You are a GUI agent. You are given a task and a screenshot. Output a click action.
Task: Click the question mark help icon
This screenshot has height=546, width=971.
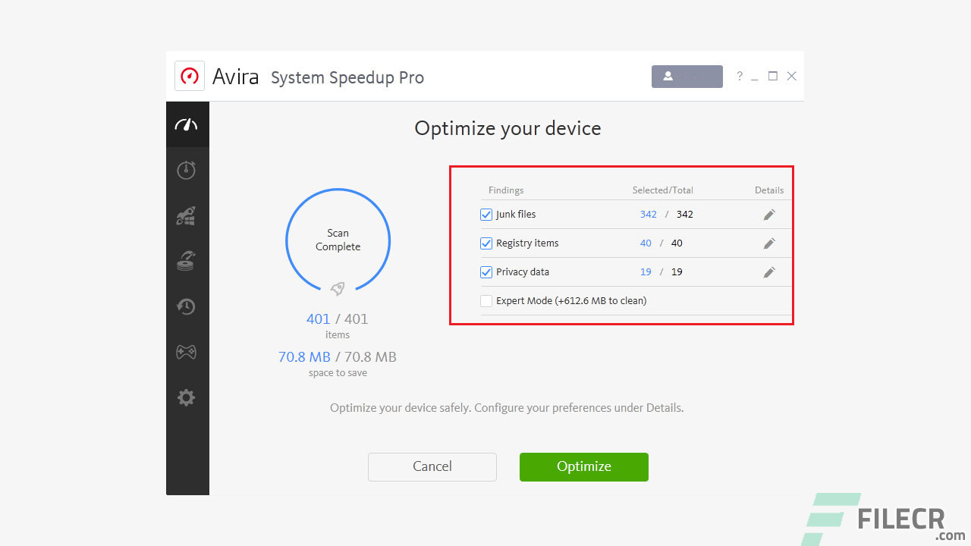point(740,76)
